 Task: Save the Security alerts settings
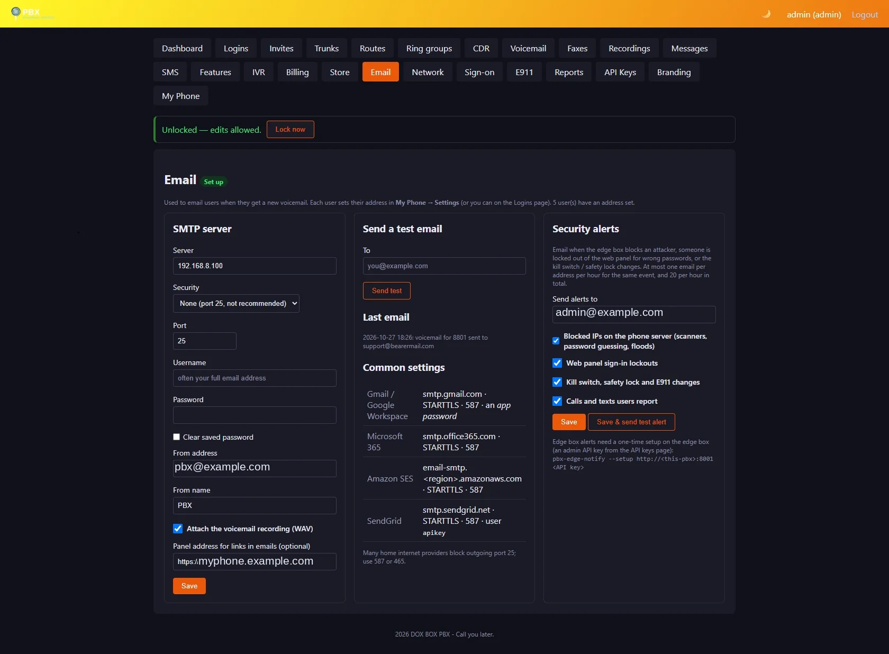pos(569,422)
